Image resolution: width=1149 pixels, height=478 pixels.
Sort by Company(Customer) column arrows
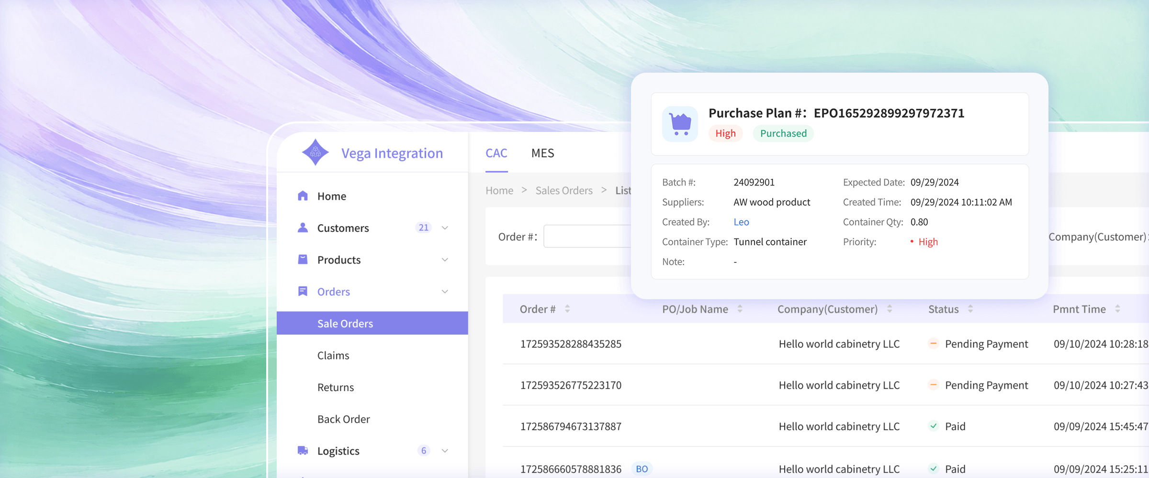coord(890,309)
